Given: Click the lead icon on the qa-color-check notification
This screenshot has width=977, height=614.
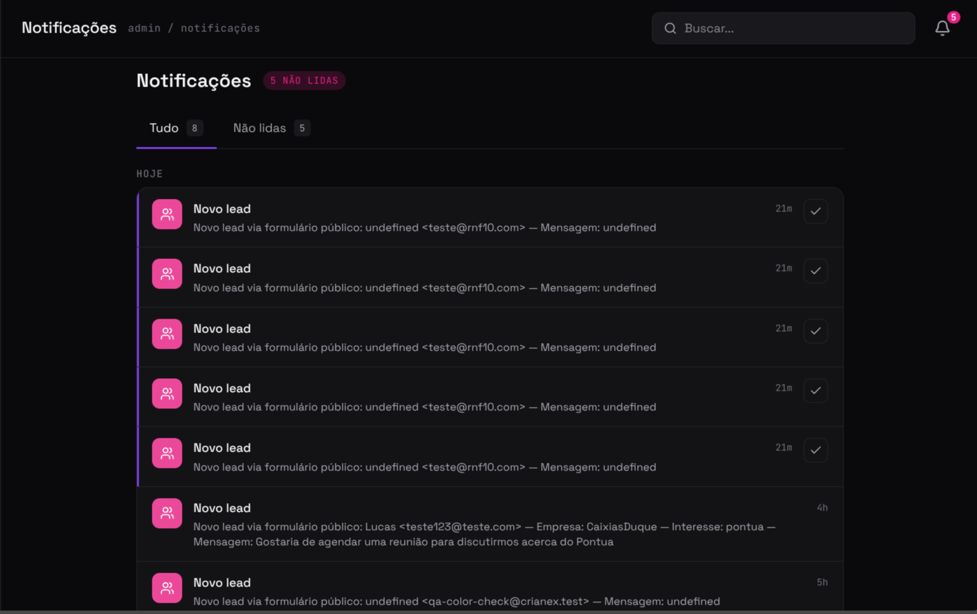Looking at the screenshot, I should 167,588.
